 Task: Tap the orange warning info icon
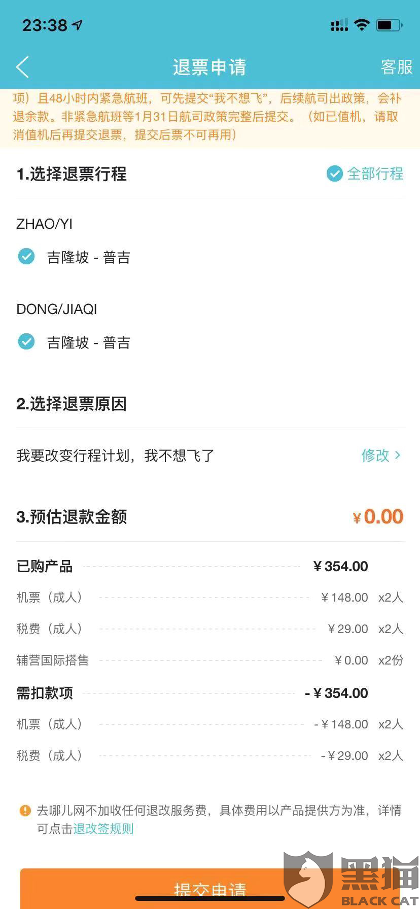(25, 811)
